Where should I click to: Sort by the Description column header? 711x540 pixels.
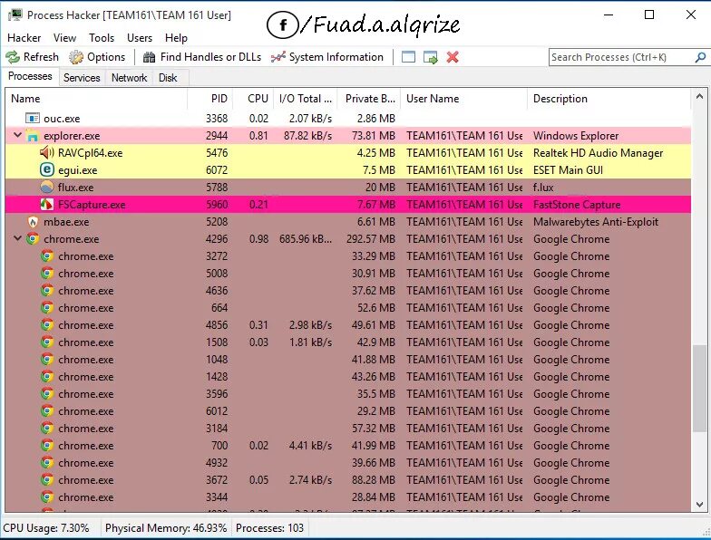(x=609, y=99)
